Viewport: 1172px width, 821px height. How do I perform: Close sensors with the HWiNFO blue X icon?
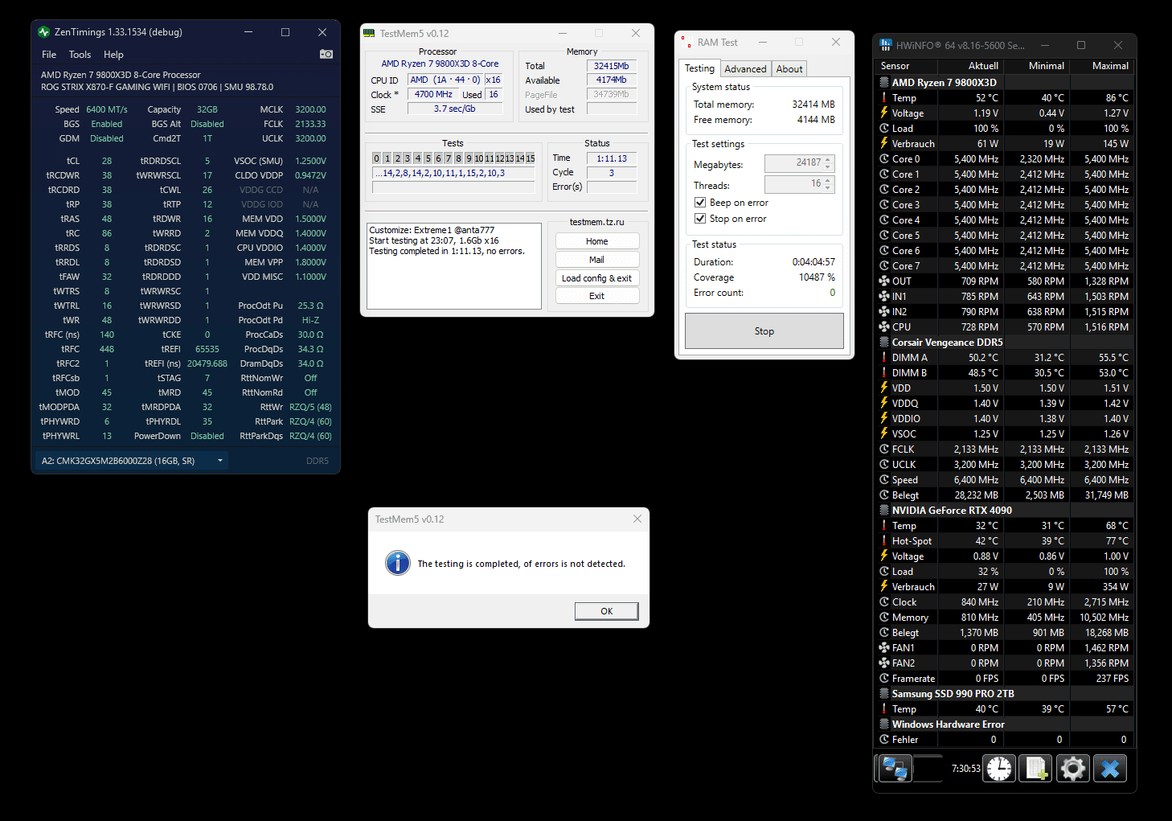click(1110, 769)
